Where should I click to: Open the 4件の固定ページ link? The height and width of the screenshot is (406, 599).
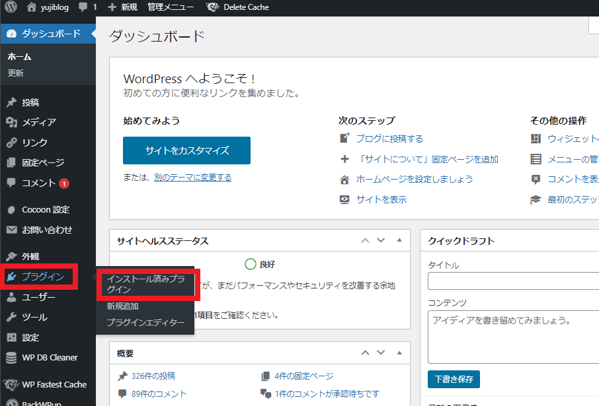pos(303,376)
